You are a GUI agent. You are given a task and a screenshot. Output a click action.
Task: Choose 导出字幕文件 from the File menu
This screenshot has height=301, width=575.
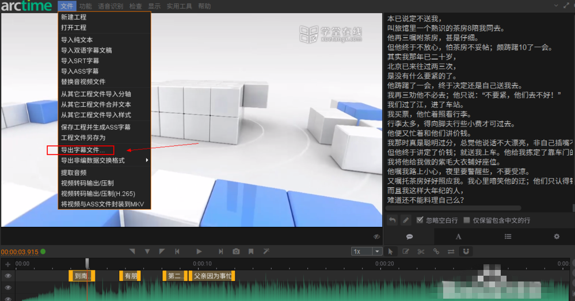[x=83, y=150]
